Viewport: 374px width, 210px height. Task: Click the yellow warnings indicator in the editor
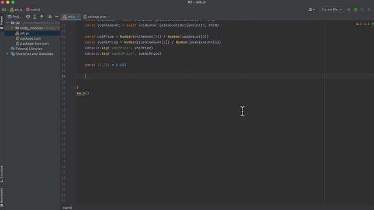359,23
